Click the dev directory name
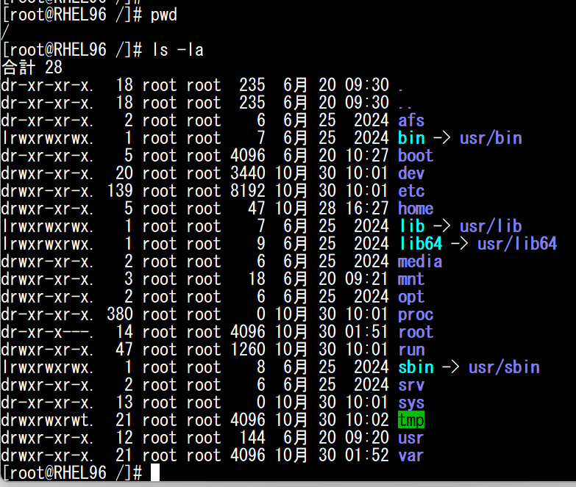The width and height of the screenshot is (576, 487). 411,173
